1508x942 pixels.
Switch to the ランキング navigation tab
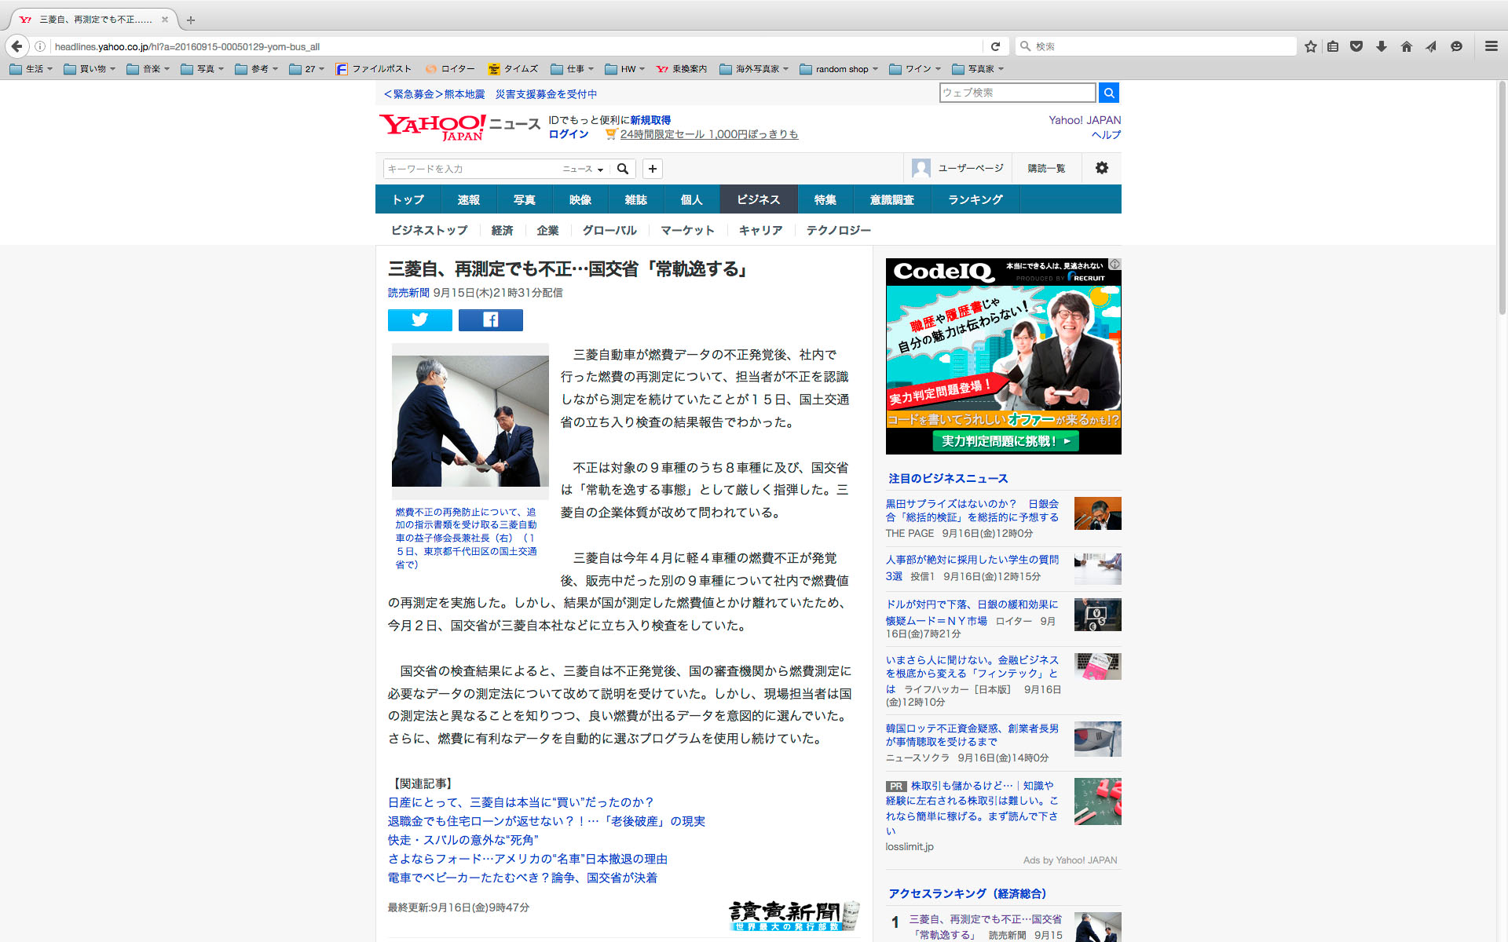[975, 199]
